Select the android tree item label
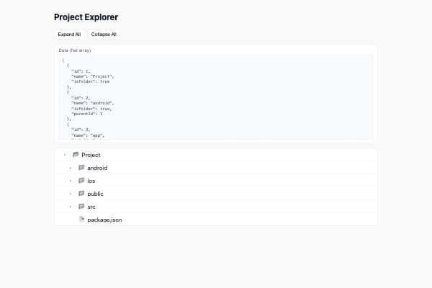432x288 pixels. [97, 168]
